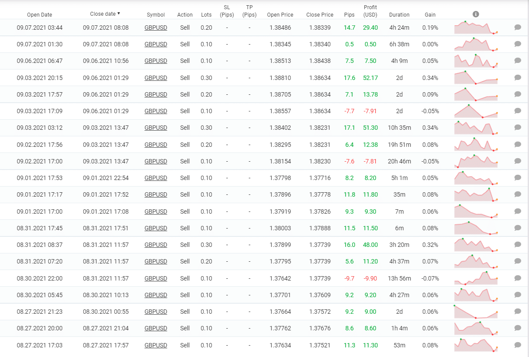The width and height of the screenshot is (529, 357).
Task: Open comment icon for trade opened 09.06.2021 06:47
Action: 518,61
